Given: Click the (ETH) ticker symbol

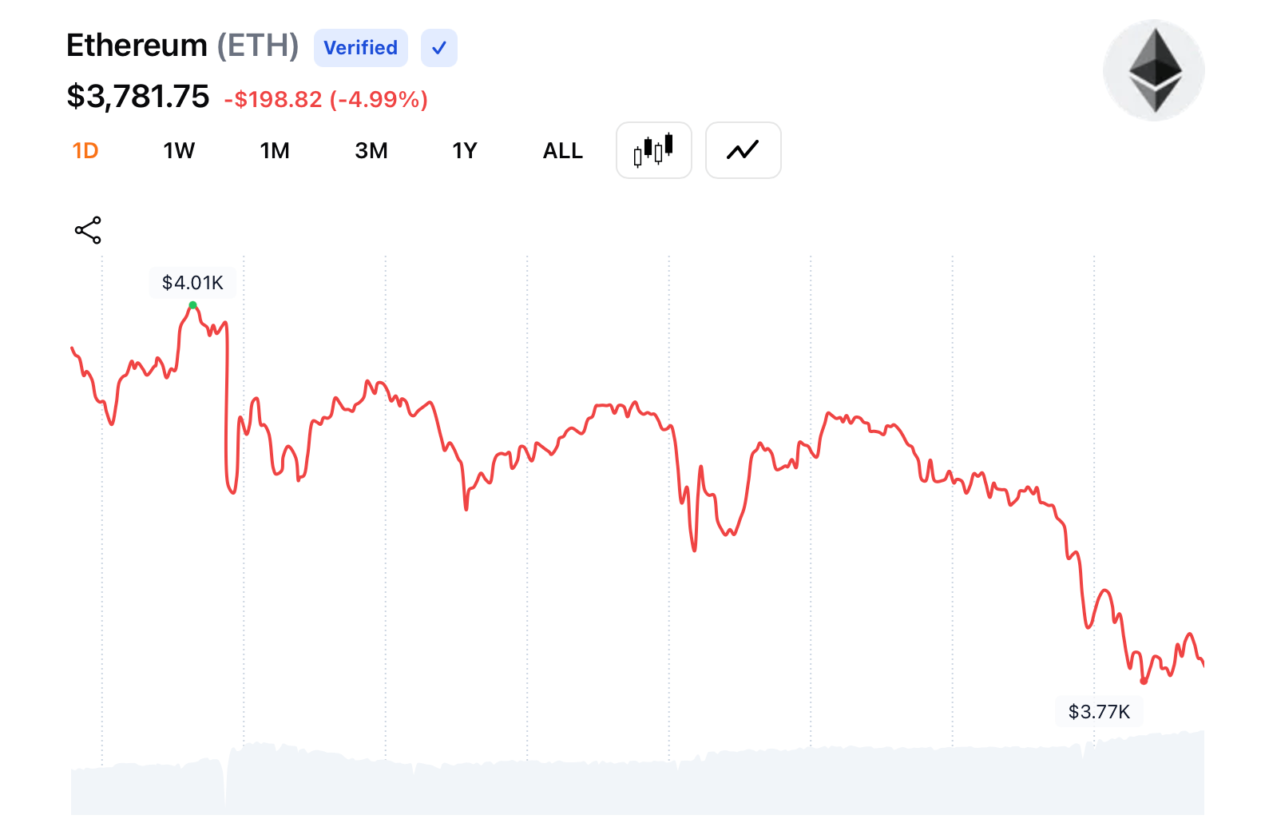Looking at the screenshot, I should [258, 46].
